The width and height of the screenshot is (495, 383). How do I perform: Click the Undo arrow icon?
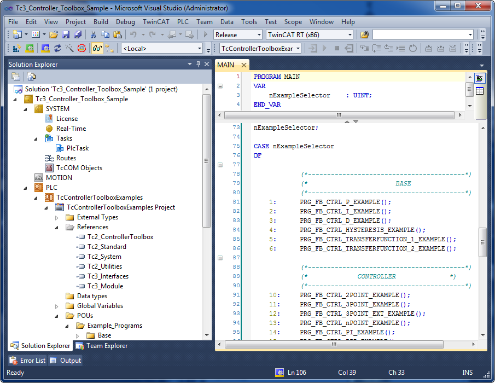click(x=133, y=34)
